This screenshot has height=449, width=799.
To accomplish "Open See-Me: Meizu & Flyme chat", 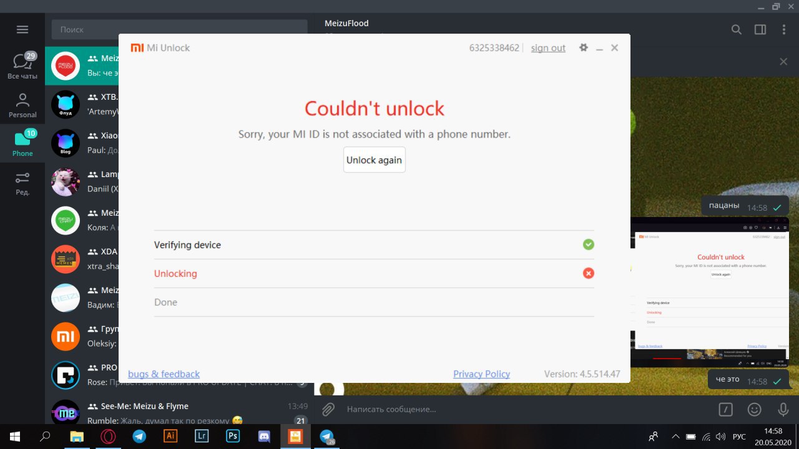I will pos(180,413).
